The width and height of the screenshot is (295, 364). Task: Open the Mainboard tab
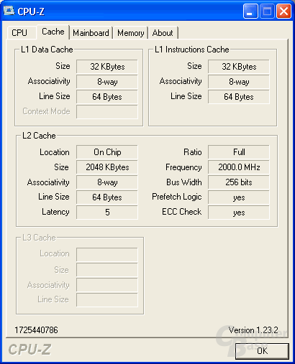click(x=91, y=33)
